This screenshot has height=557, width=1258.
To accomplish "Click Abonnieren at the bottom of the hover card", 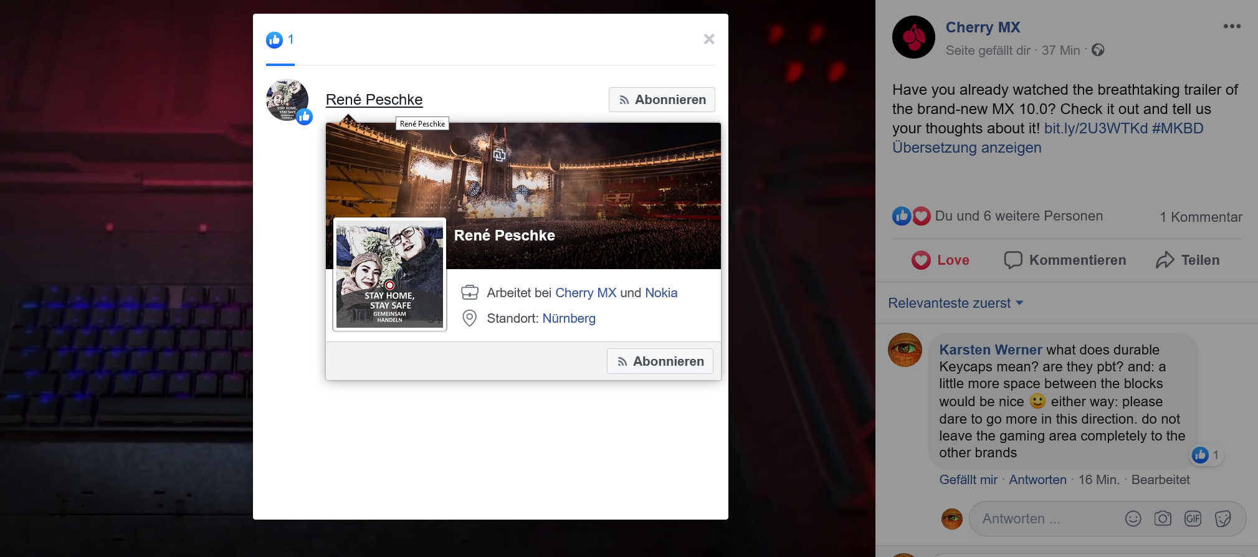I will point(660,361).
